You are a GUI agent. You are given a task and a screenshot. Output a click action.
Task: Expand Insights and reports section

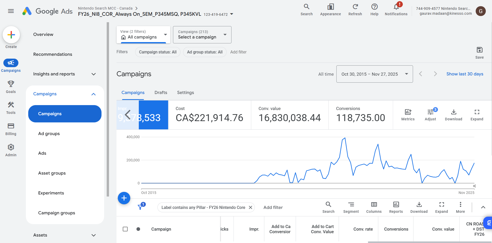click(93, 74)
